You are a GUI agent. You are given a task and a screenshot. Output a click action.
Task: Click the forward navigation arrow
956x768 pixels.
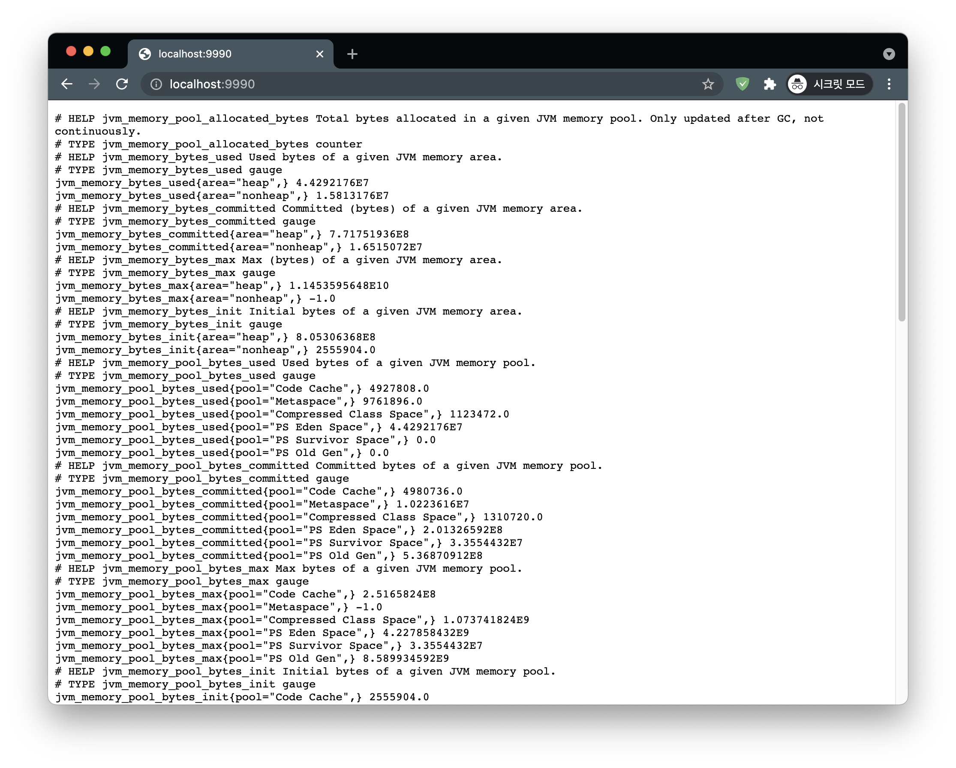(x=94, y=84)
